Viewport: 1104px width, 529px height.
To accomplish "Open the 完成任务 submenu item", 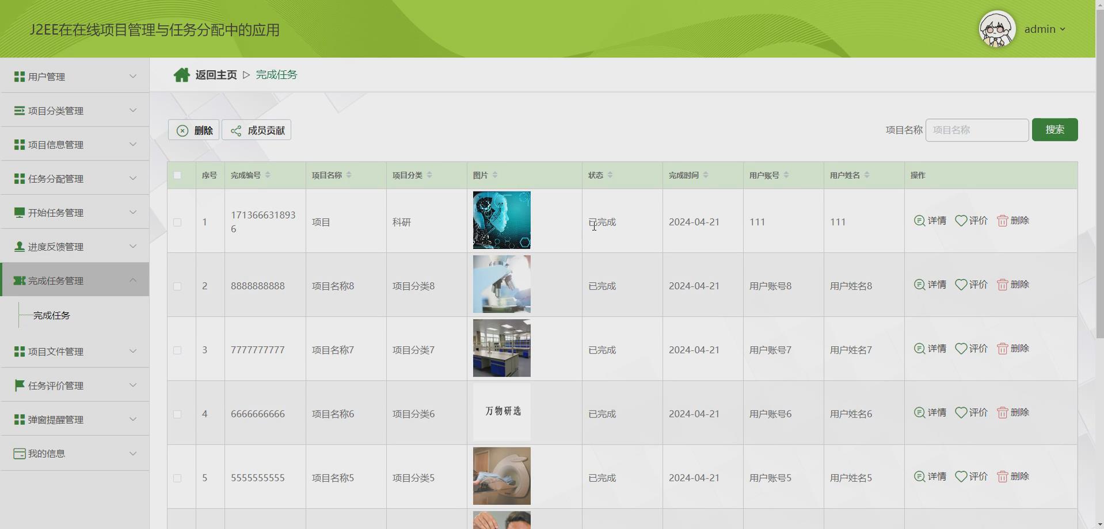I will pos(52,316).
